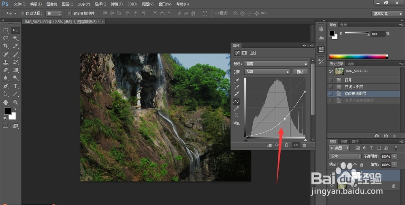Open the 预设 preset dropdown
This screenshot has height=205, width=405.
[x=276, y=64]
